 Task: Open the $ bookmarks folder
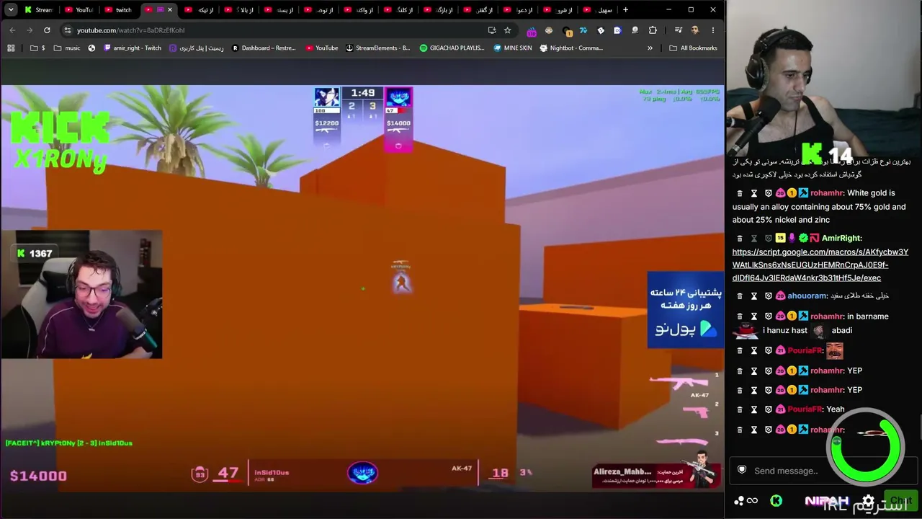[37, 48]
